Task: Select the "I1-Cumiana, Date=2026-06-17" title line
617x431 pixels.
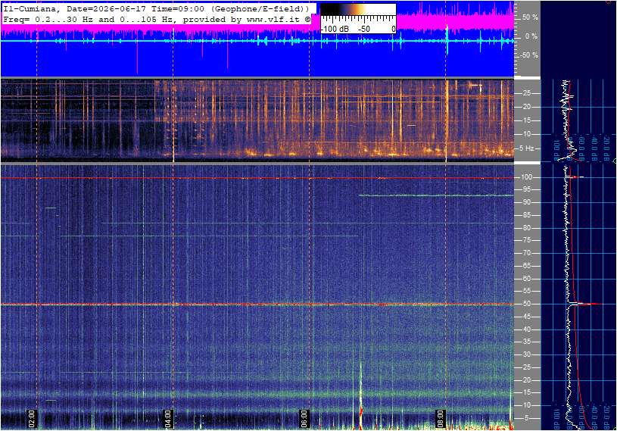Action: pyautogui.click(x=156, y=8)
